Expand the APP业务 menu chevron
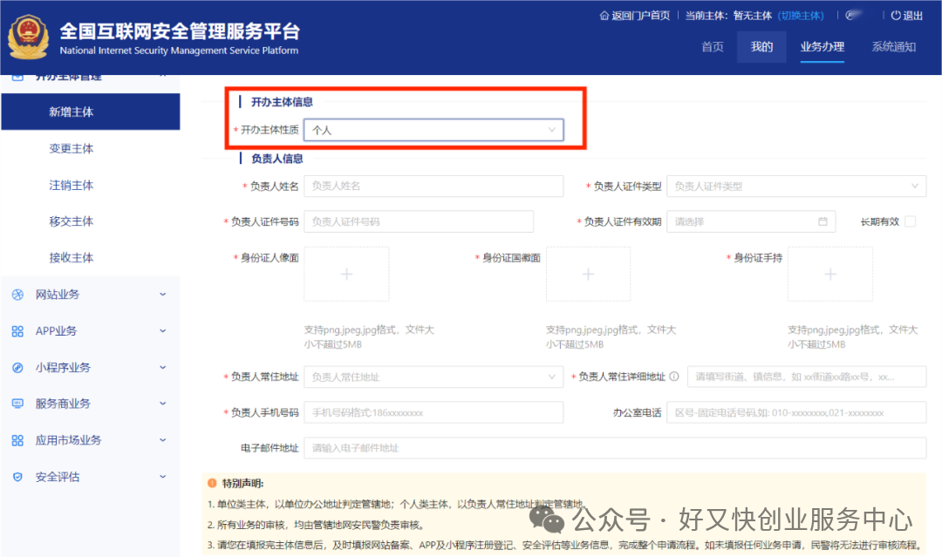Screen dimensions: 942x557 coord(163,331)
